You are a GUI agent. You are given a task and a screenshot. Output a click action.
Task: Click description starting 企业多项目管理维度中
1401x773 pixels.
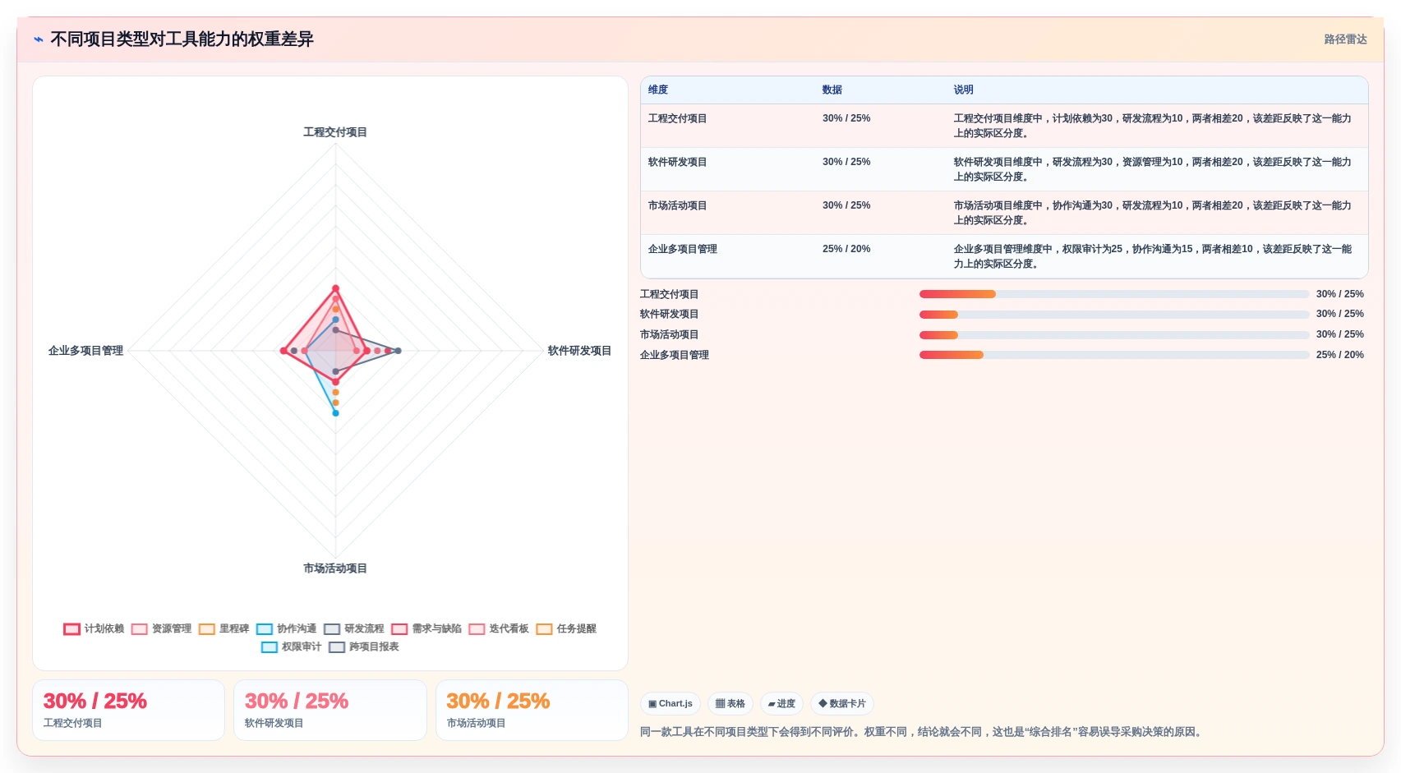click(1153, 256)
